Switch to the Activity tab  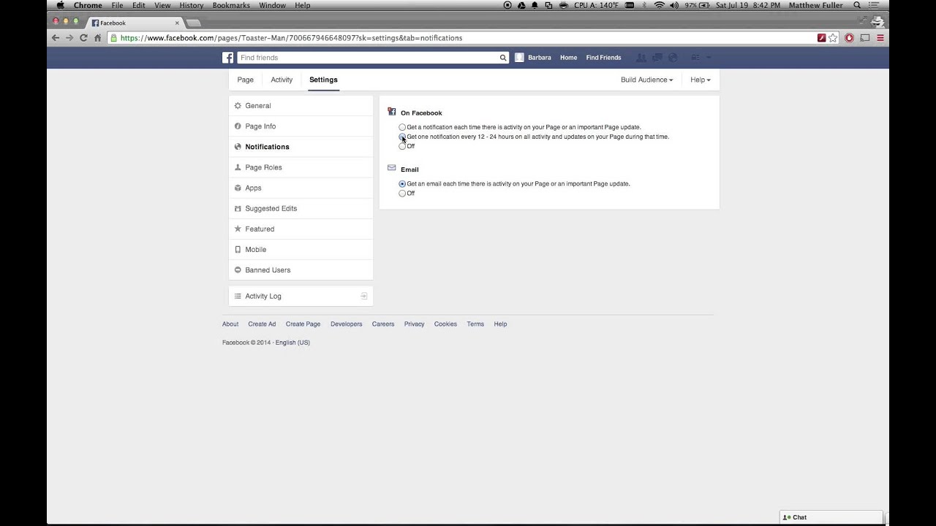pos(282,80)
